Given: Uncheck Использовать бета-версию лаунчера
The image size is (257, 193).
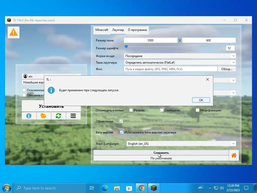Looking at the screenshot, I should (x=122, y=132).
